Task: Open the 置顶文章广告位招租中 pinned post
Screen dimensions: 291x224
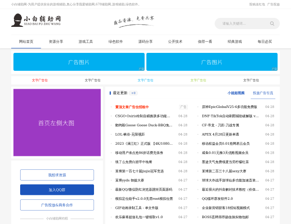Action: (132, 107)
